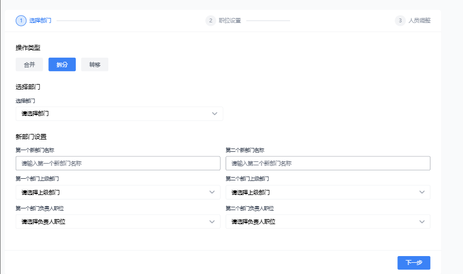Select the 转移 operation type
The height and width of the screenshot is (274, 463).
point(94,64)
